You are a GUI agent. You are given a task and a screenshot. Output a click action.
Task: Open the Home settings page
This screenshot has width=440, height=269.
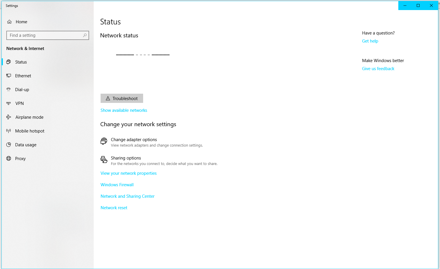(47, 22)
